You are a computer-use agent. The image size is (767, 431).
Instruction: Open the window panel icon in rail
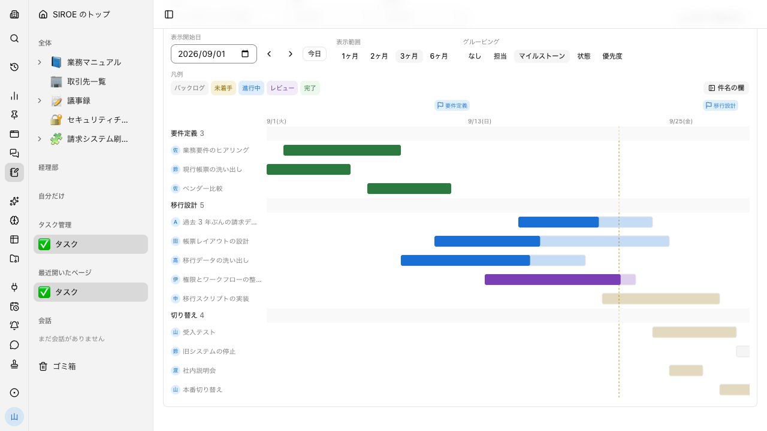(14, 134)
